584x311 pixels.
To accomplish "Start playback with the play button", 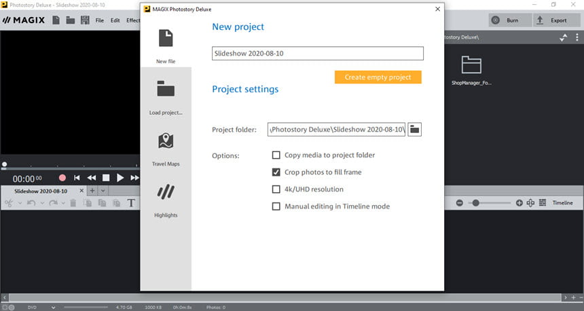I will click(120, 178).
